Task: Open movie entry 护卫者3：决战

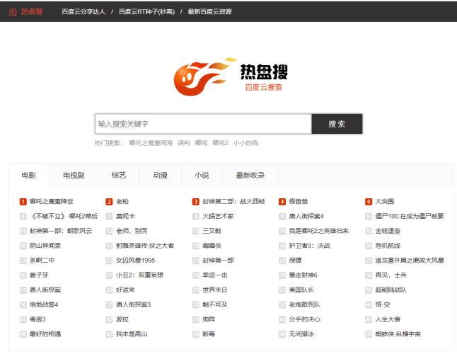Action: 309,246
